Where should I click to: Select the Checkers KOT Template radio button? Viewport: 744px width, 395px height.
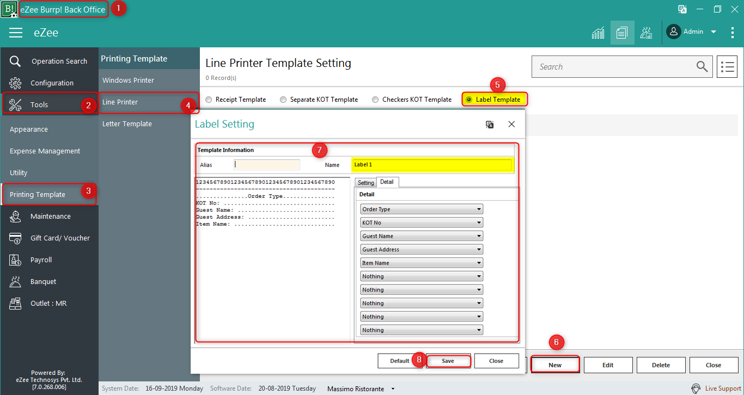(375, 100)
